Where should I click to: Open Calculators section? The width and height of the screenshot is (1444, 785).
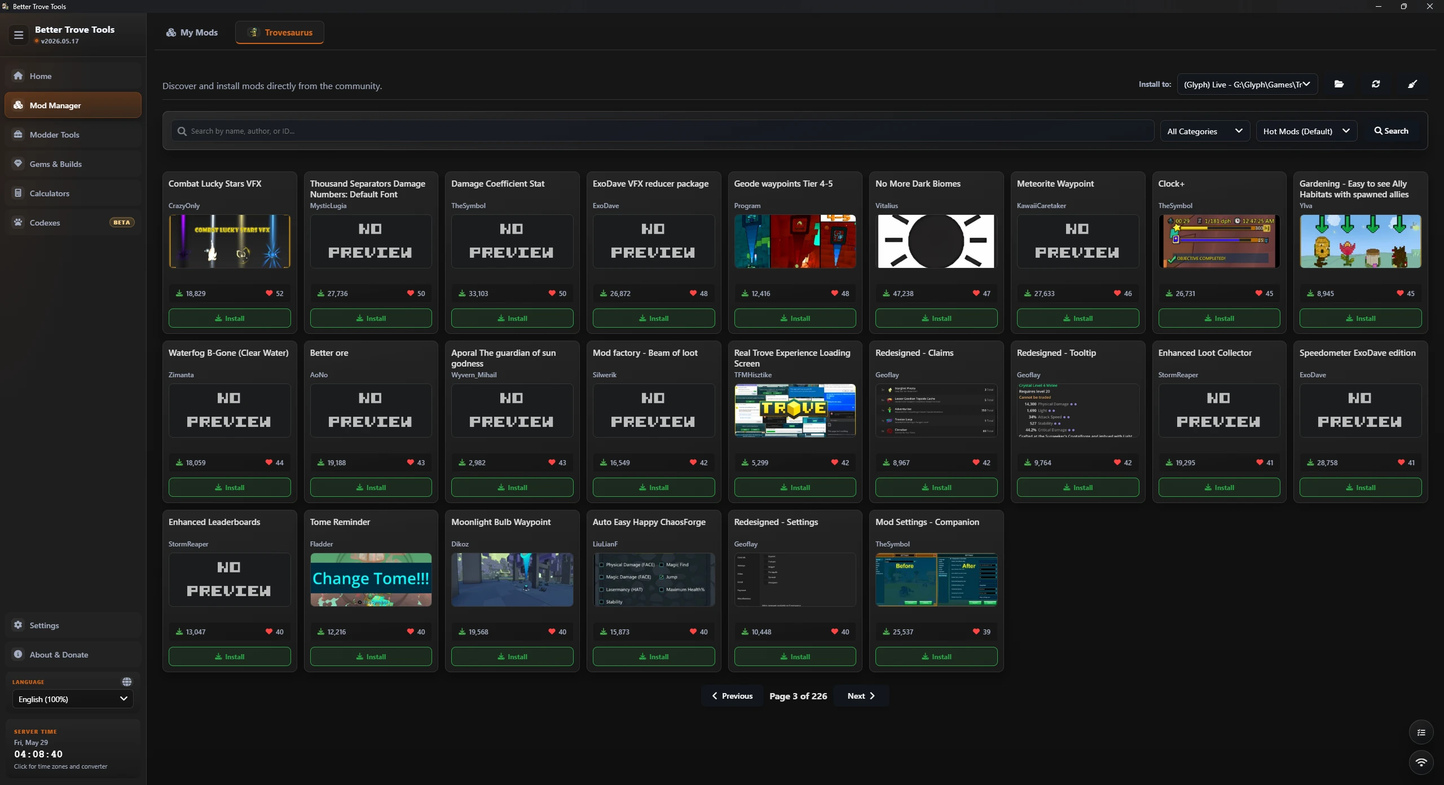click(x=73, y=193)
